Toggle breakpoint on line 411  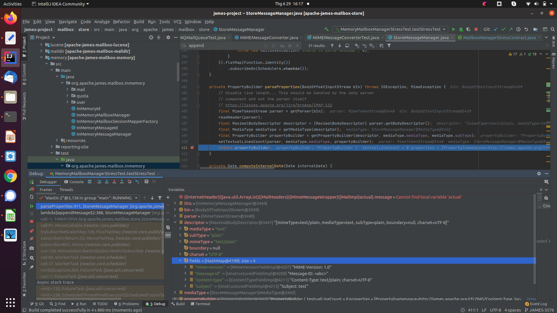(192, 148)
